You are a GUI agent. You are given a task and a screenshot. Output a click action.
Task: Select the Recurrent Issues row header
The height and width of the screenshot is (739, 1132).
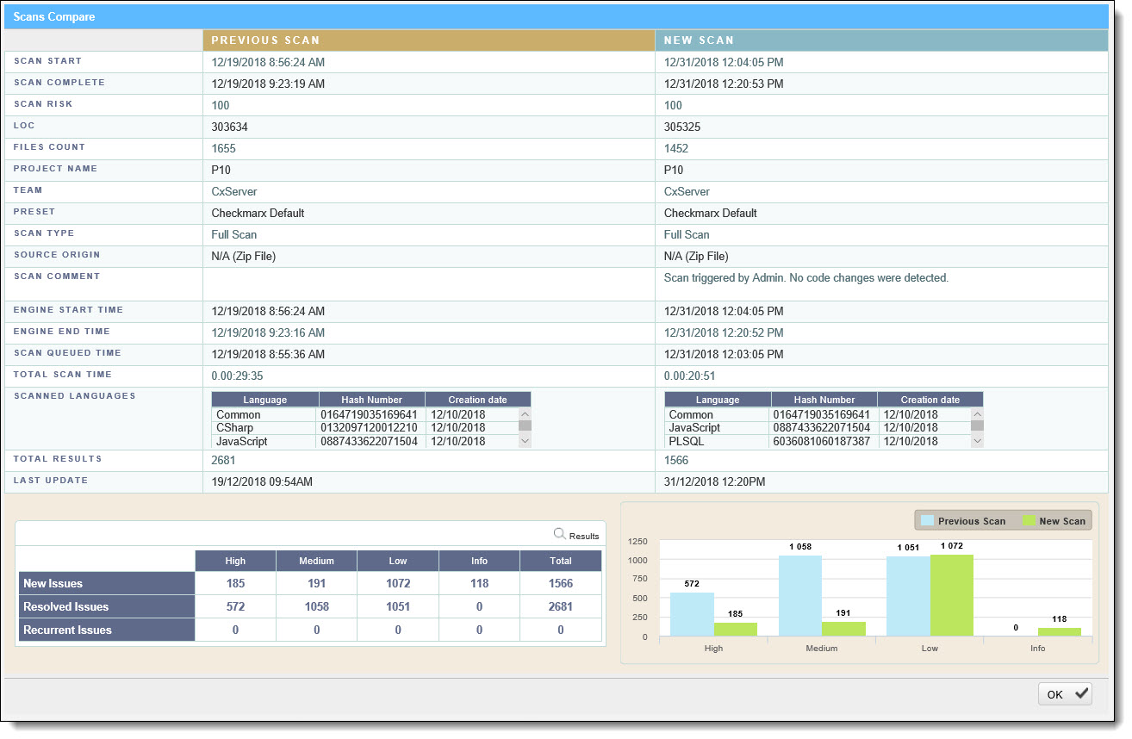[107, 630]
